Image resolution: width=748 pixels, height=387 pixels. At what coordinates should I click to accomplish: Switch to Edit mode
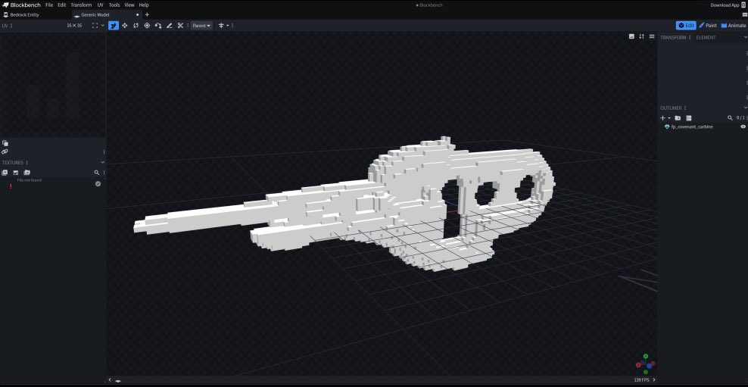(x=686, y=25)
